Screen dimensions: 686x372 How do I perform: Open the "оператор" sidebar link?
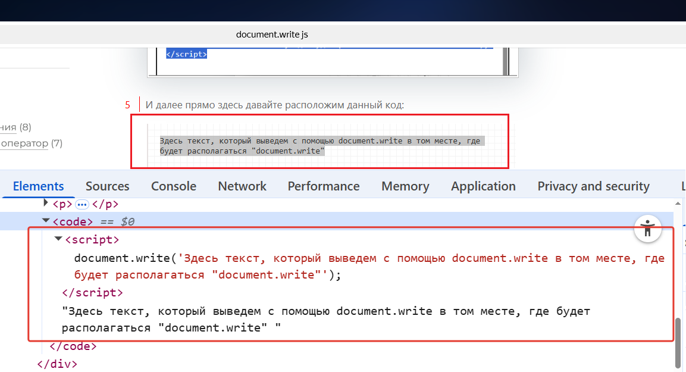24,143
